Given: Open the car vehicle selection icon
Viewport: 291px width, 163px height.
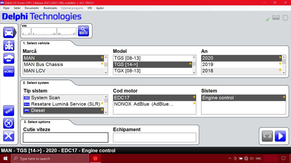Looking at the screenshot, I should (x=9, y=32).
